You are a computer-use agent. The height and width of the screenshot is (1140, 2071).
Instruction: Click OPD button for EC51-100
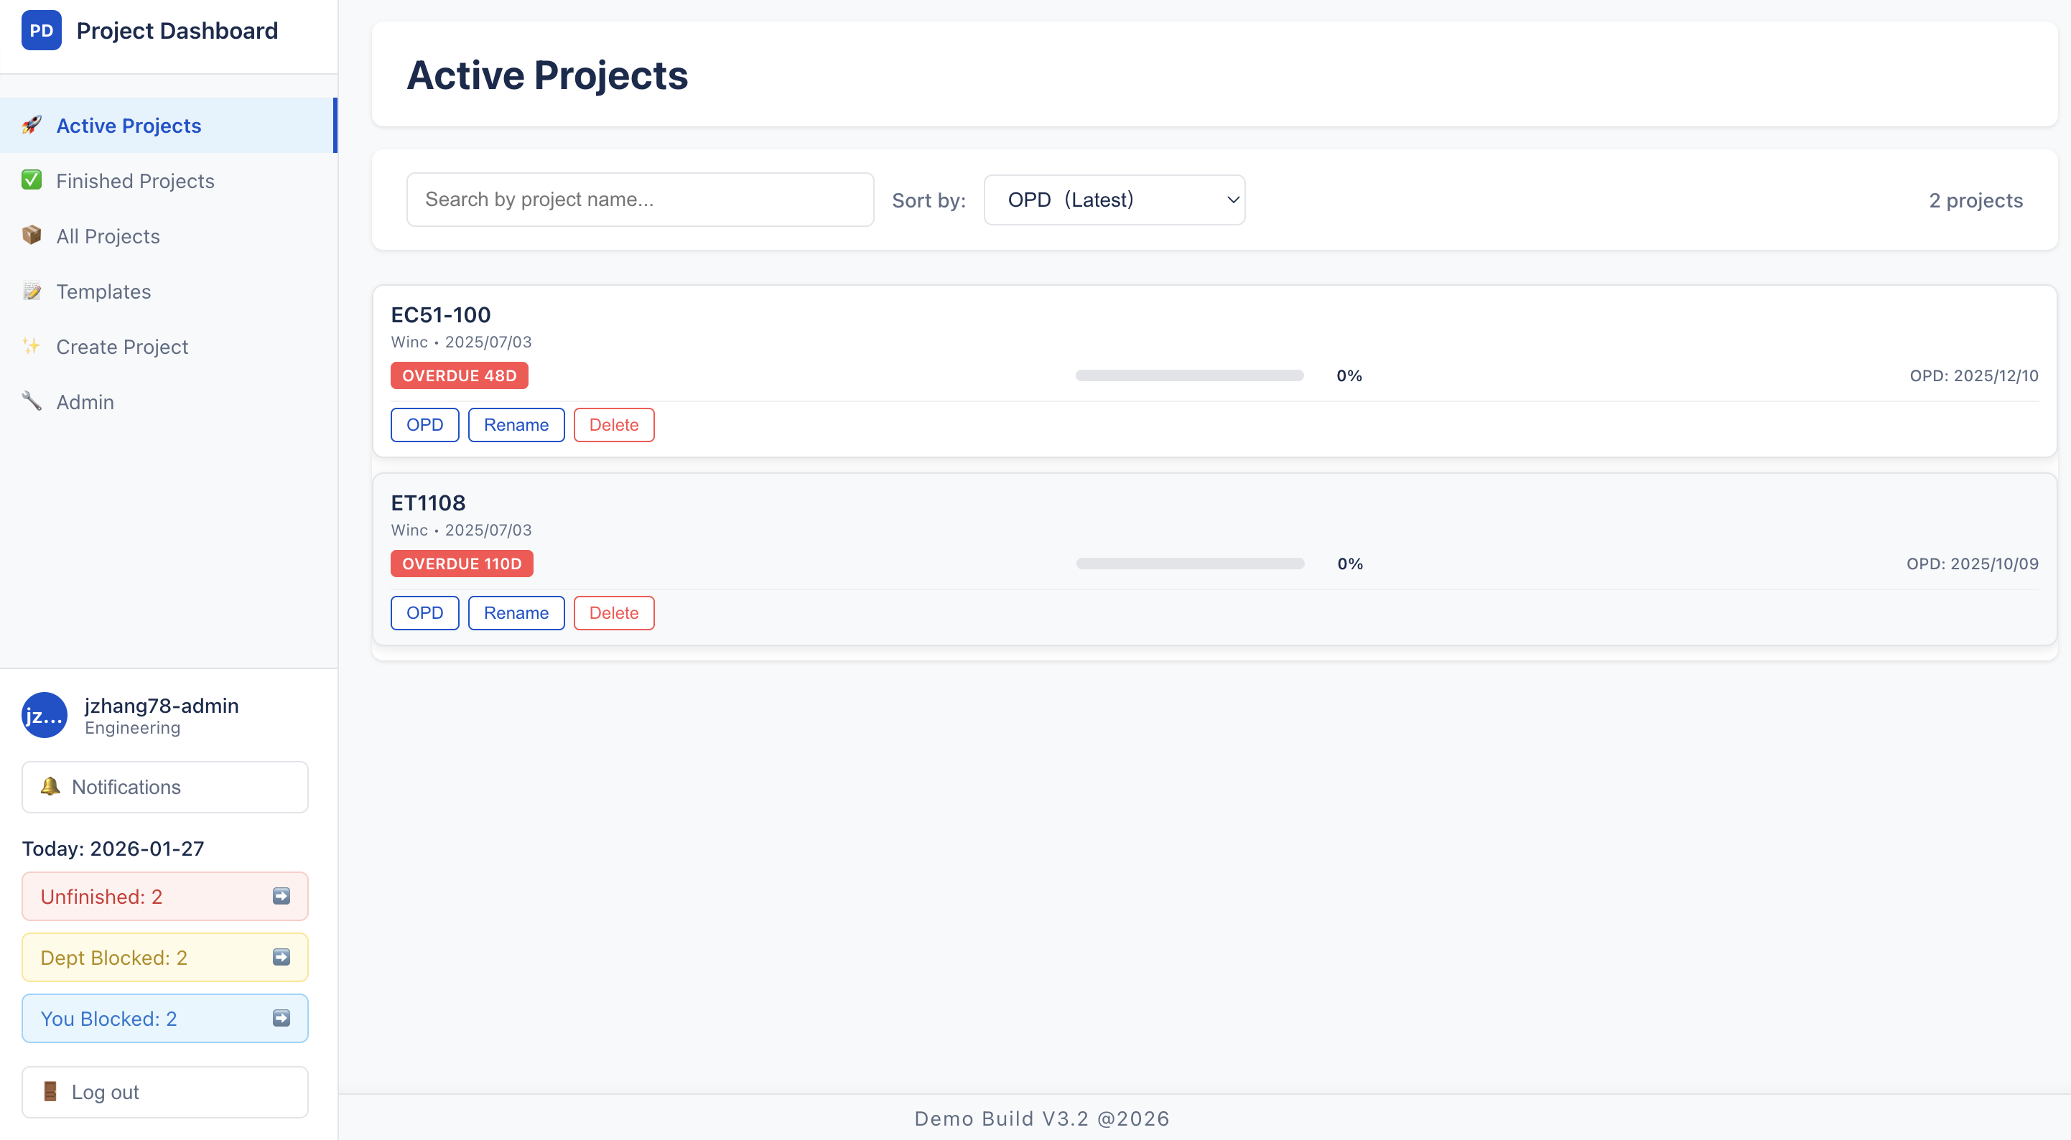[x=424, y=424]
